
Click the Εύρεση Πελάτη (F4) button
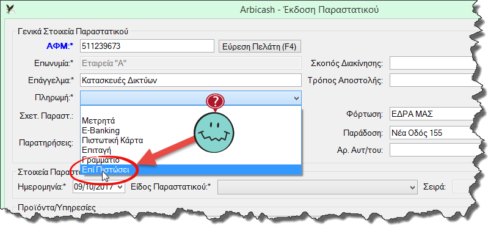click(x=260, y=46)
